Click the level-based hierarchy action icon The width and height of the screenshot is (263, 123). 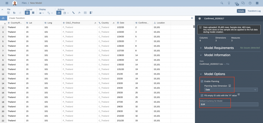(73, 13)
